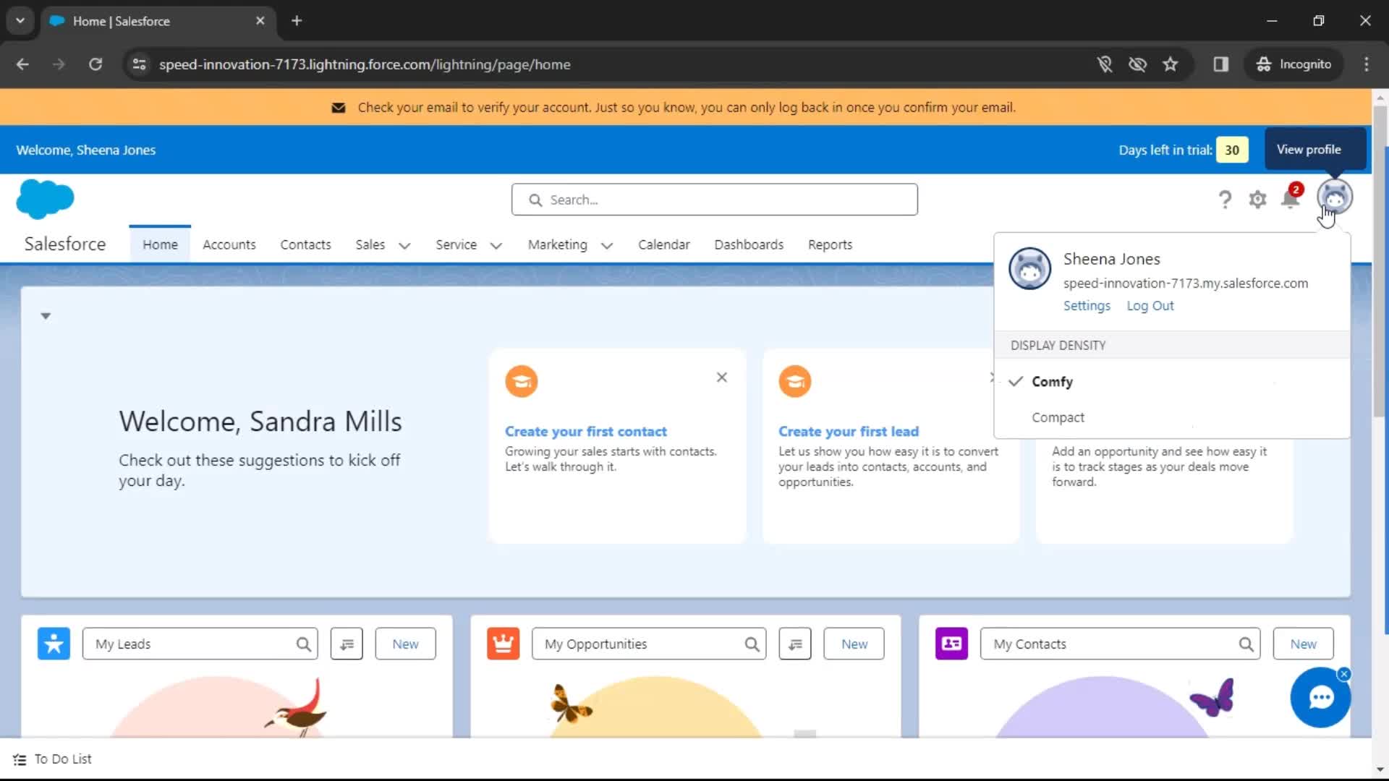Open the Home tab
The height and width of the screenshot is (781, 1389).
[160, 244]
